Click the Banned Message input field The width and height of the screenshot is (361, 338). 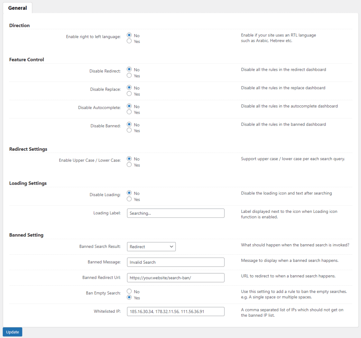pos(175,262)
